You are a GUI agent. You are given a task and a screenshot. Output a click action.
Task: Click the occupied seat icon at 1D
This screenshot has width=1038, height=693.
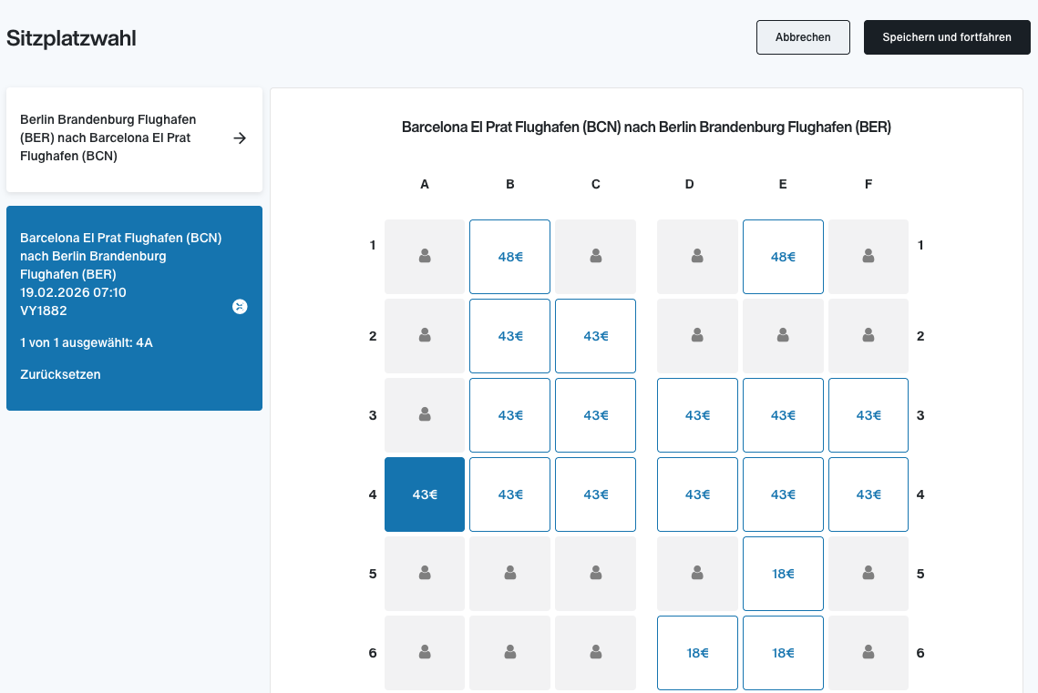697,256
